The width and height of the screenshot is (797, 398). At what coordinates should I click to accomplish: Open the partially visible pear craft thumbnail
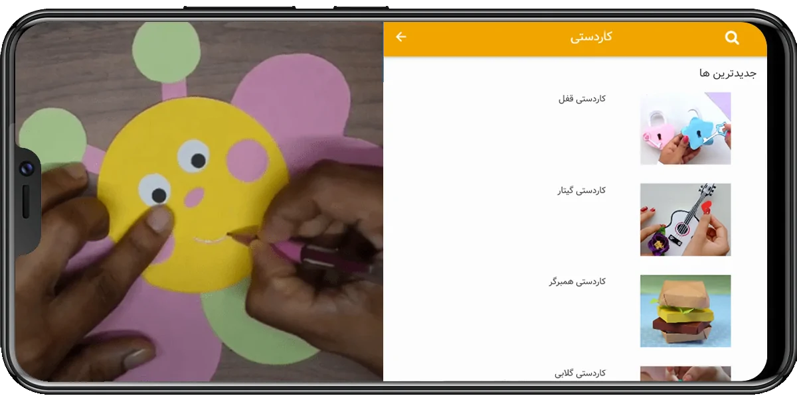click(x=685, y=374)
